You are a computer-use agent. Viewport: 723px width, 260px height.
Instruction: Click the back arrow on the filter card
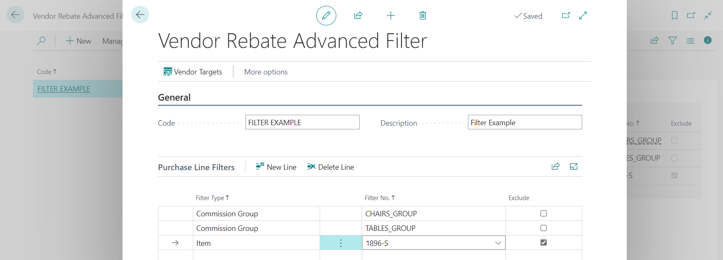pyautogui.click(x=140, y=15)
